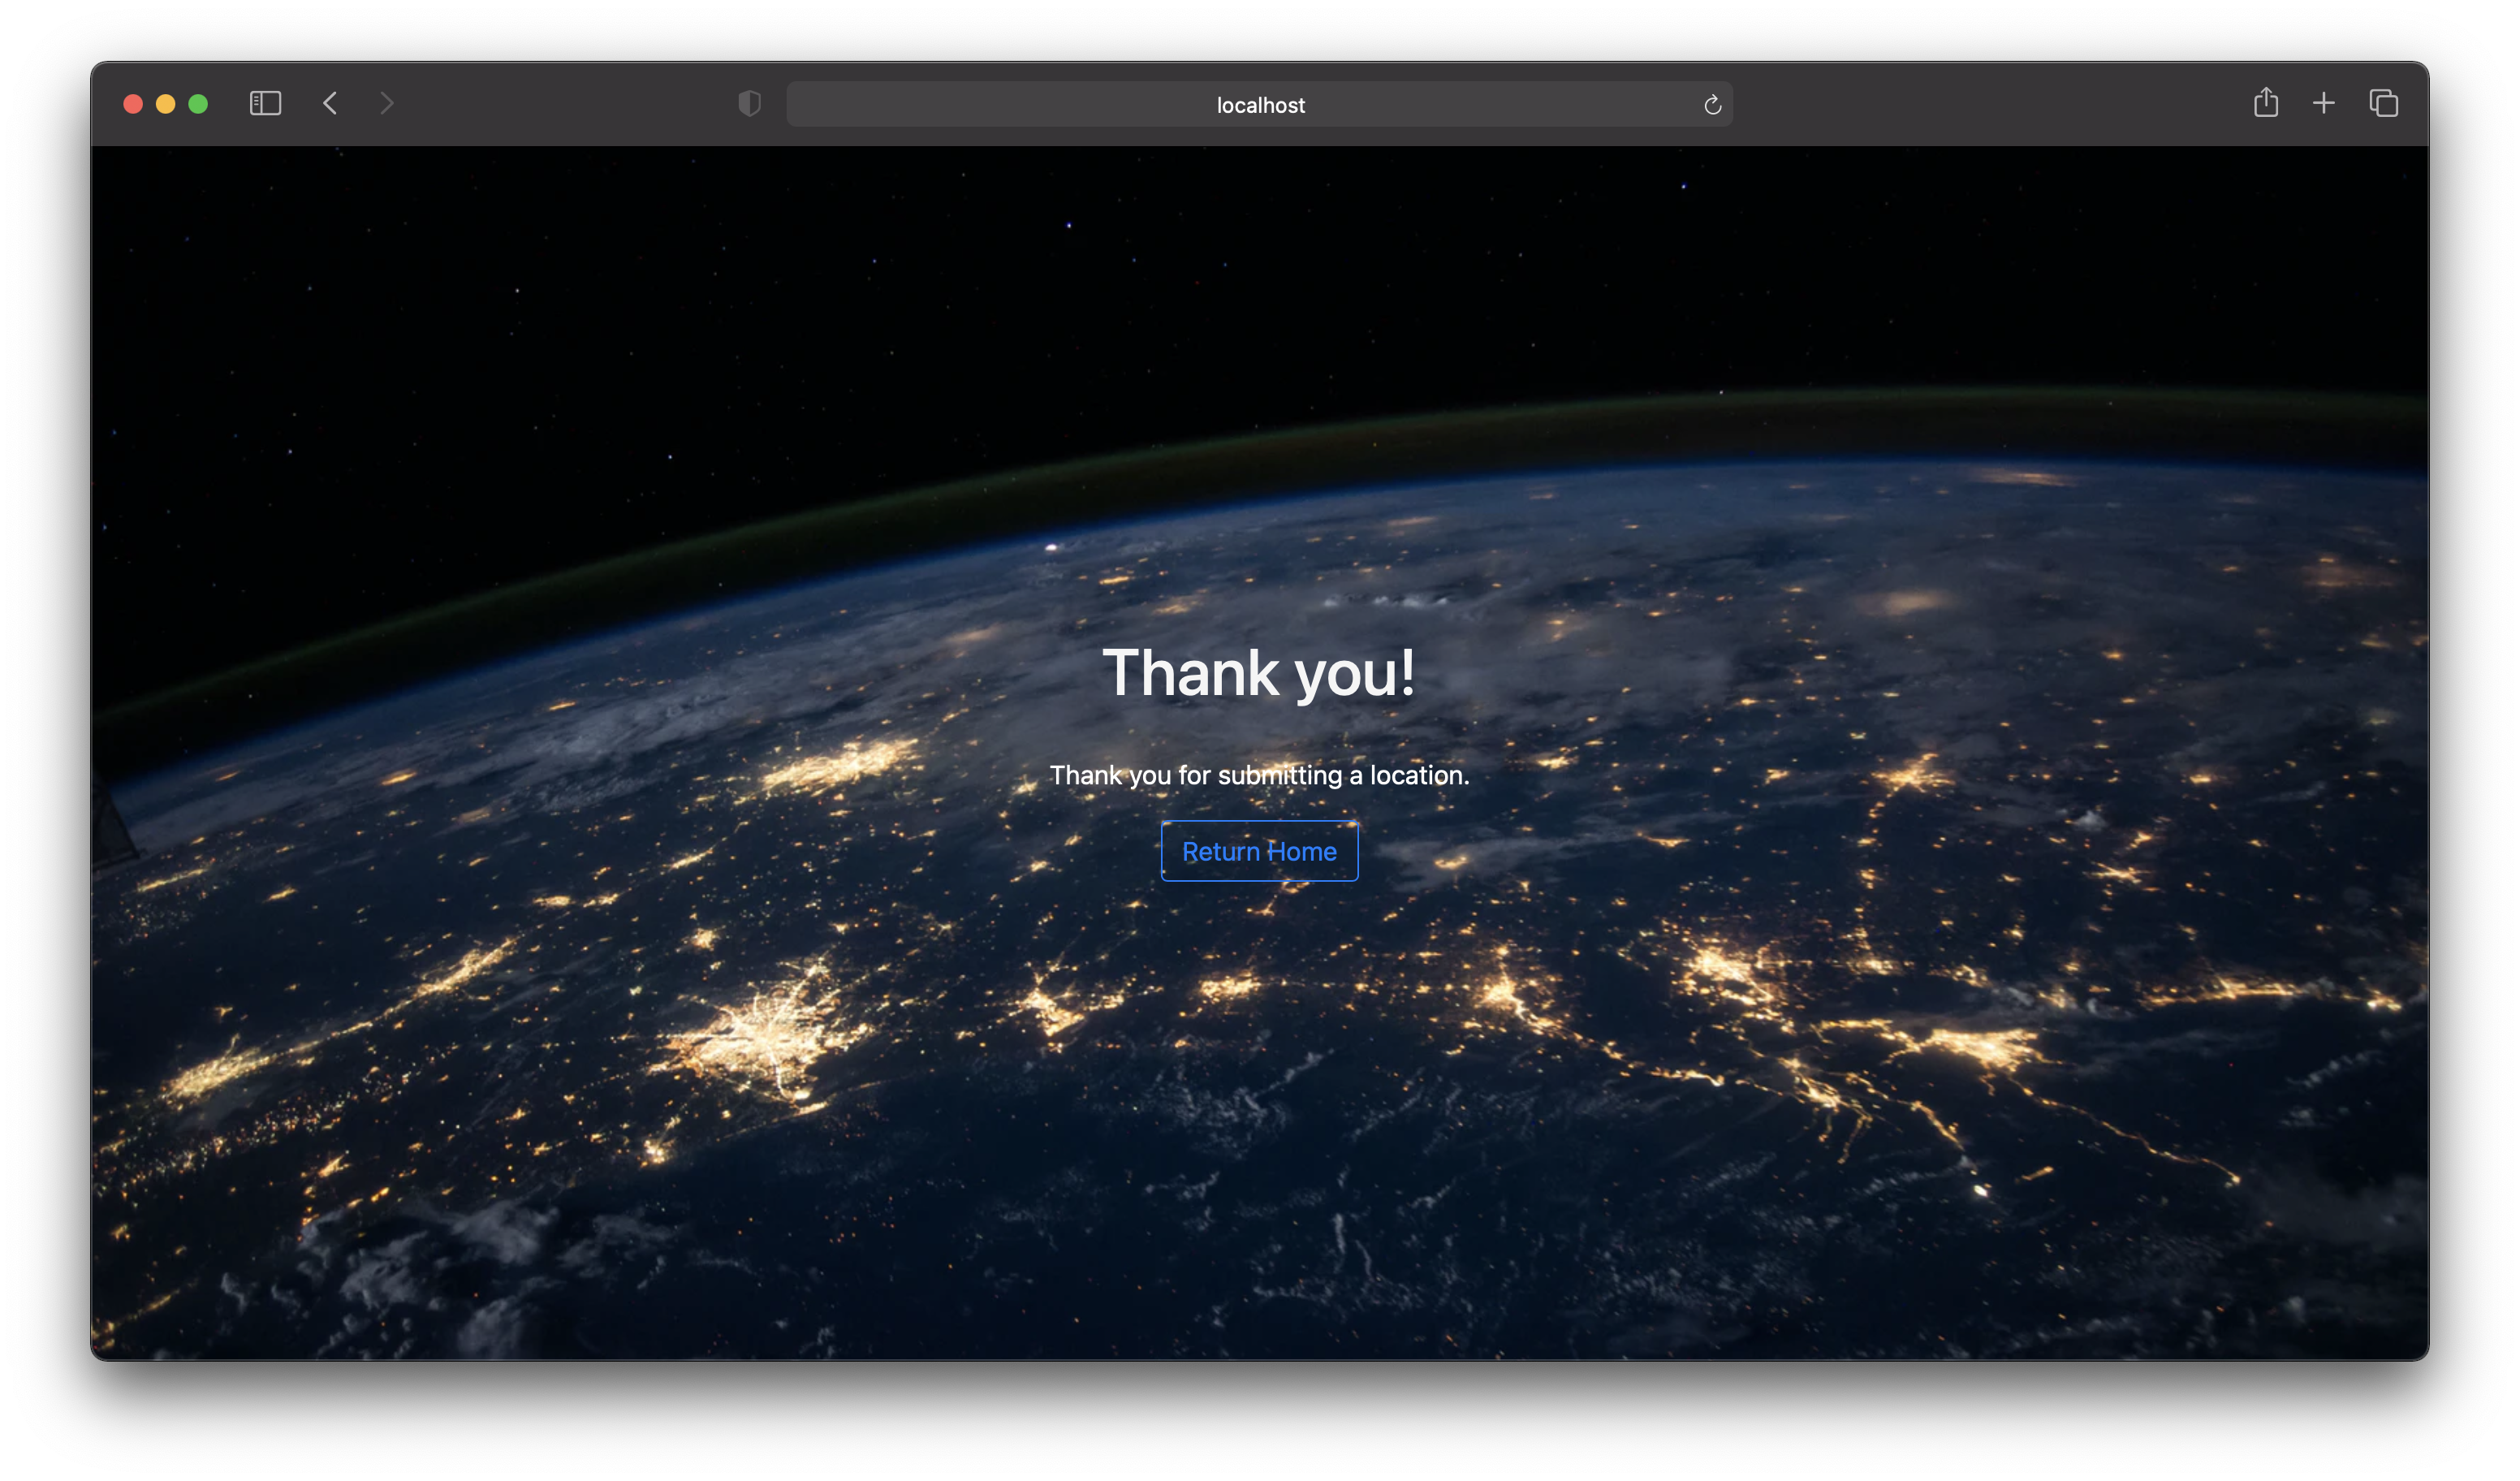The height and width of the screenshot is (1481, 2520).
Task: Enter full screen with green button
Action: [198, 104]
